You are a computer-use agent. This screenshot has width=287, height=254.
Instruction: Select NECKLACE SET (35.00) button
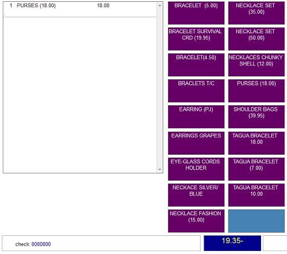pos(256,13)
